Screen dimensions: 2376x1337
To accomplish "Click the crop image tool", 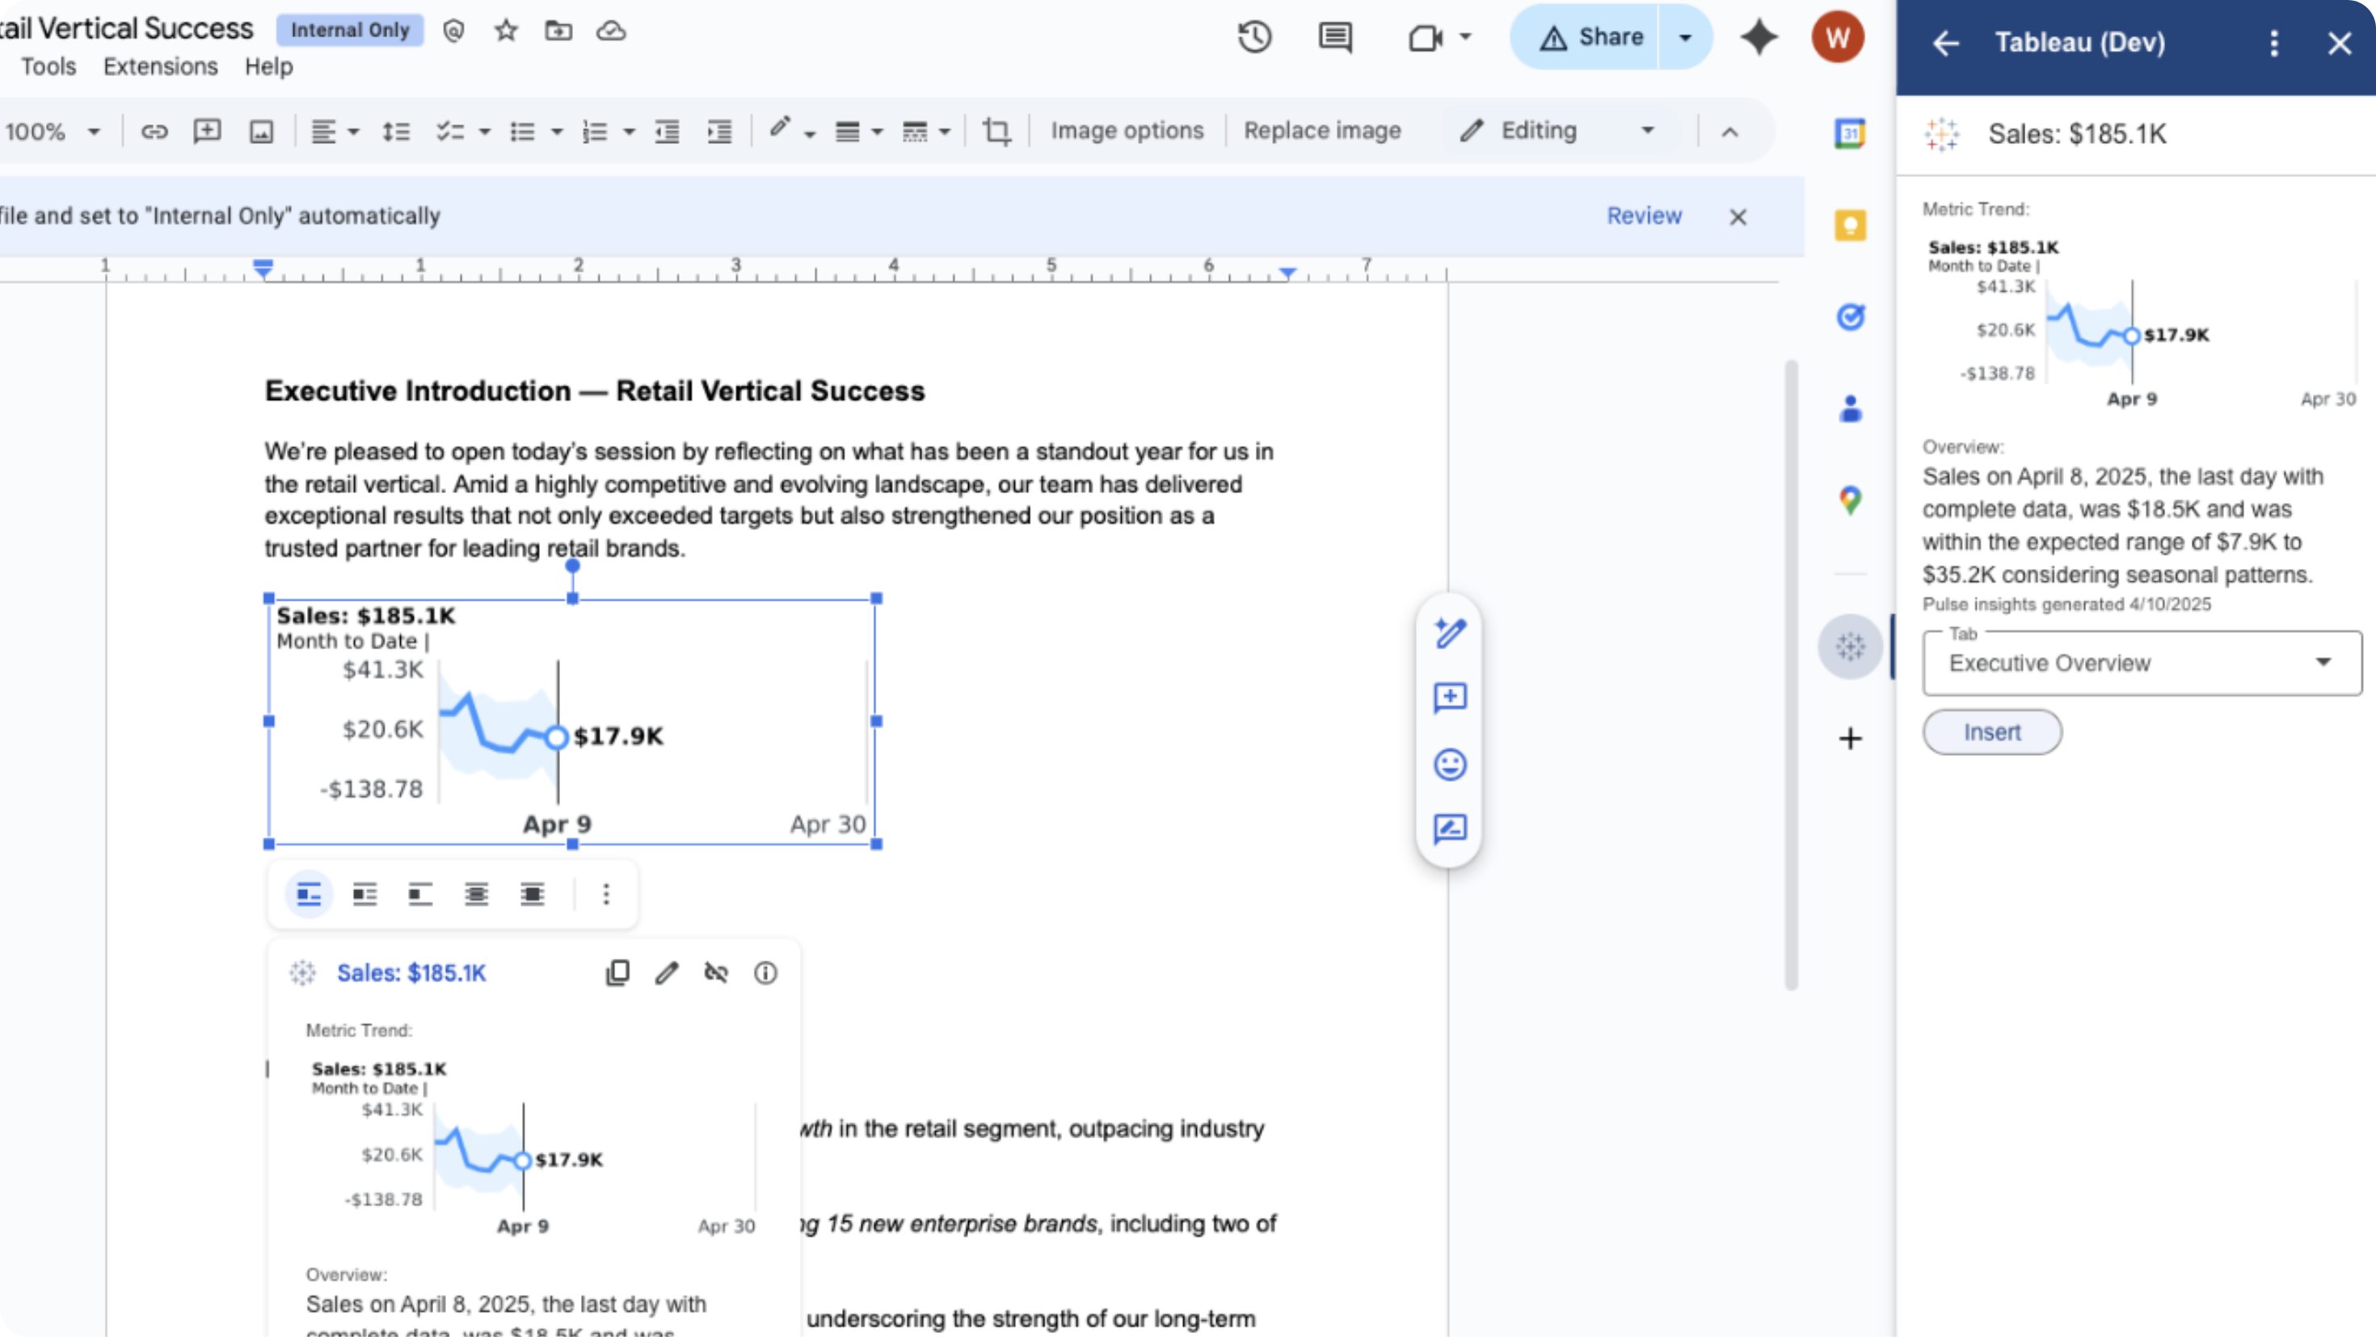I will click(996, 131).
